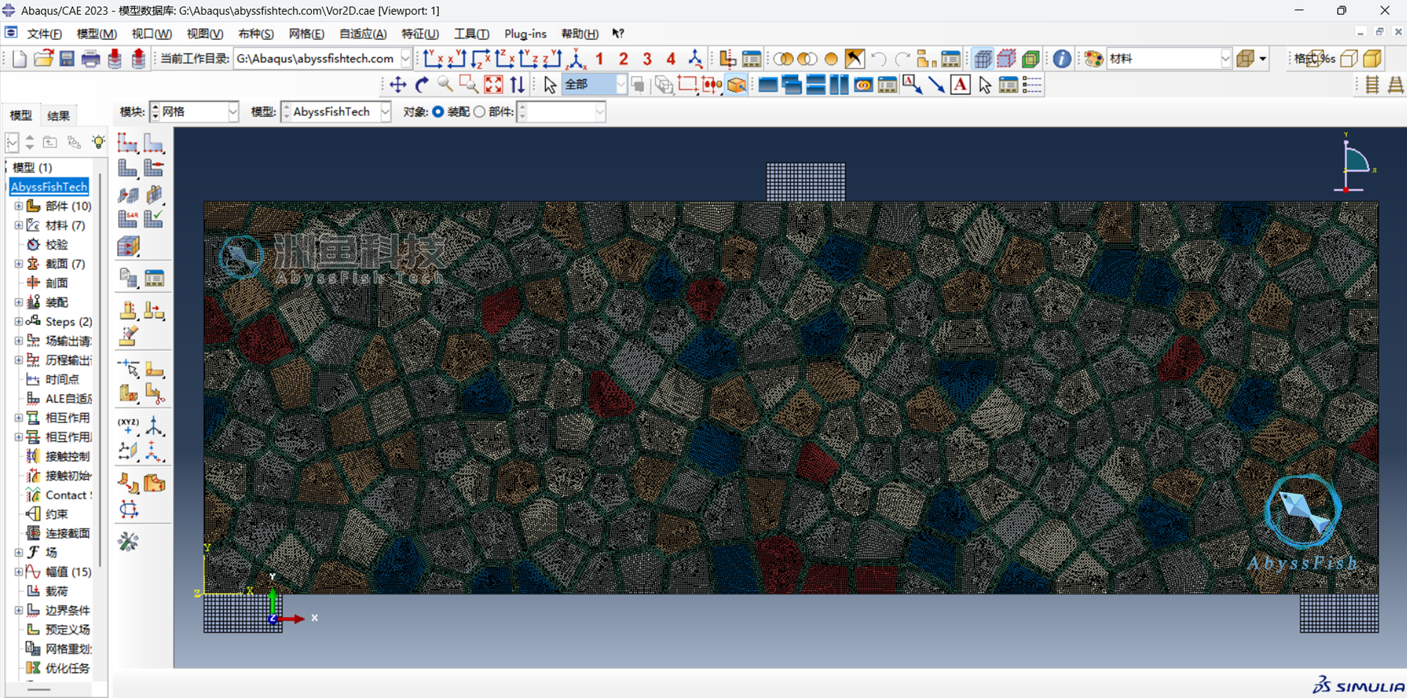Viewport: 1407px width, 698px height.
Task: Expand the 部件 (10) tree node
Action: [x=19, y=206]
